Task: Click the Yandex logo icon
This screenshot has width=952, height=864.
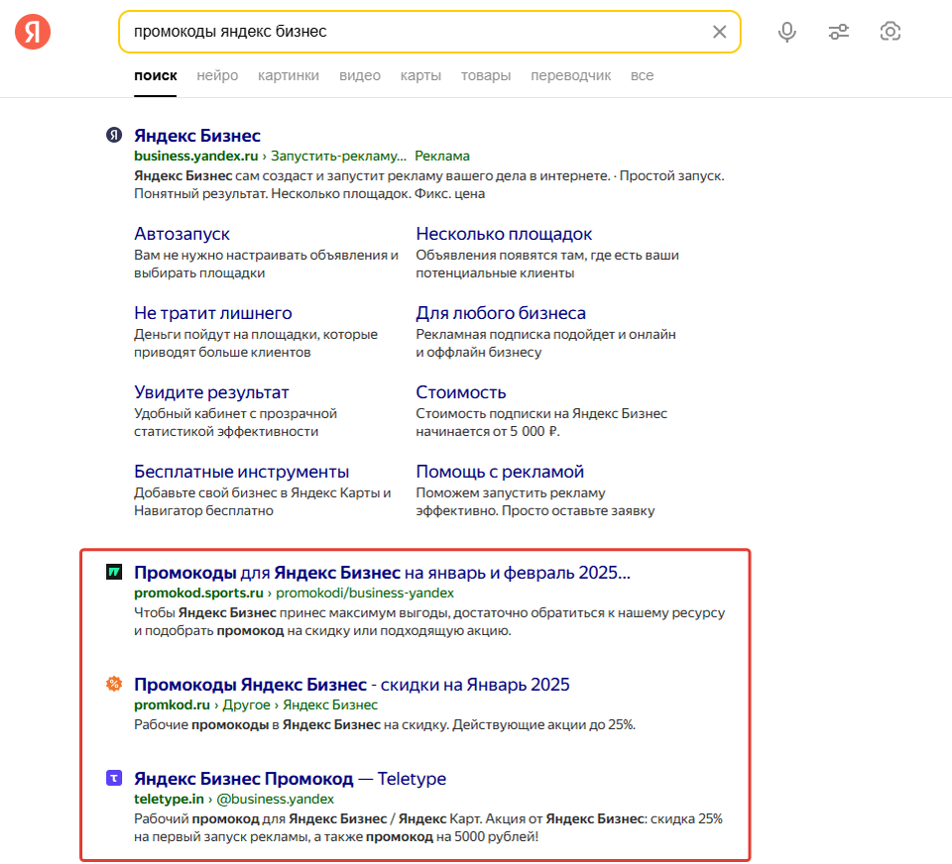Action: [x=33, y=32]
